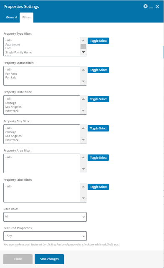Image resolution: width=164 pixels, height=268 pixels.
Task: Toggle Select for Property Type filter
Action: (x=98, y=40)
